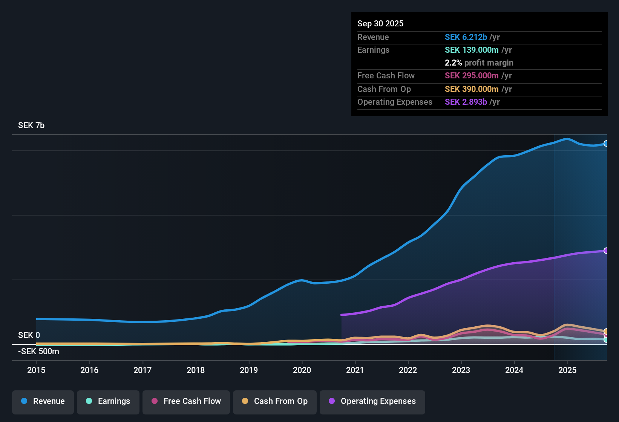Click the 2017 x-axis label
619x422 pixels.
click(x=142, y=370)
